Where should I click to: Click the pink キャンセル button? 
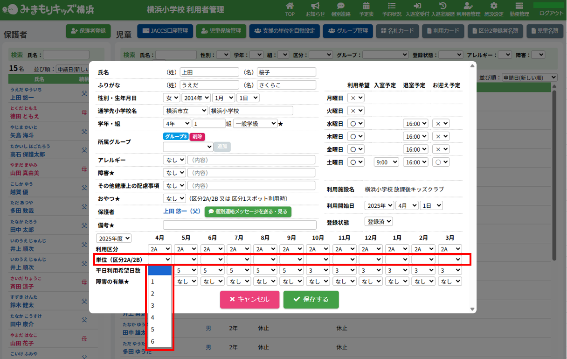point(249,300)
